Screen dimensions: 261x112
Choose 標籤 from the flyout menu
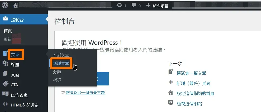click(57, 80)
